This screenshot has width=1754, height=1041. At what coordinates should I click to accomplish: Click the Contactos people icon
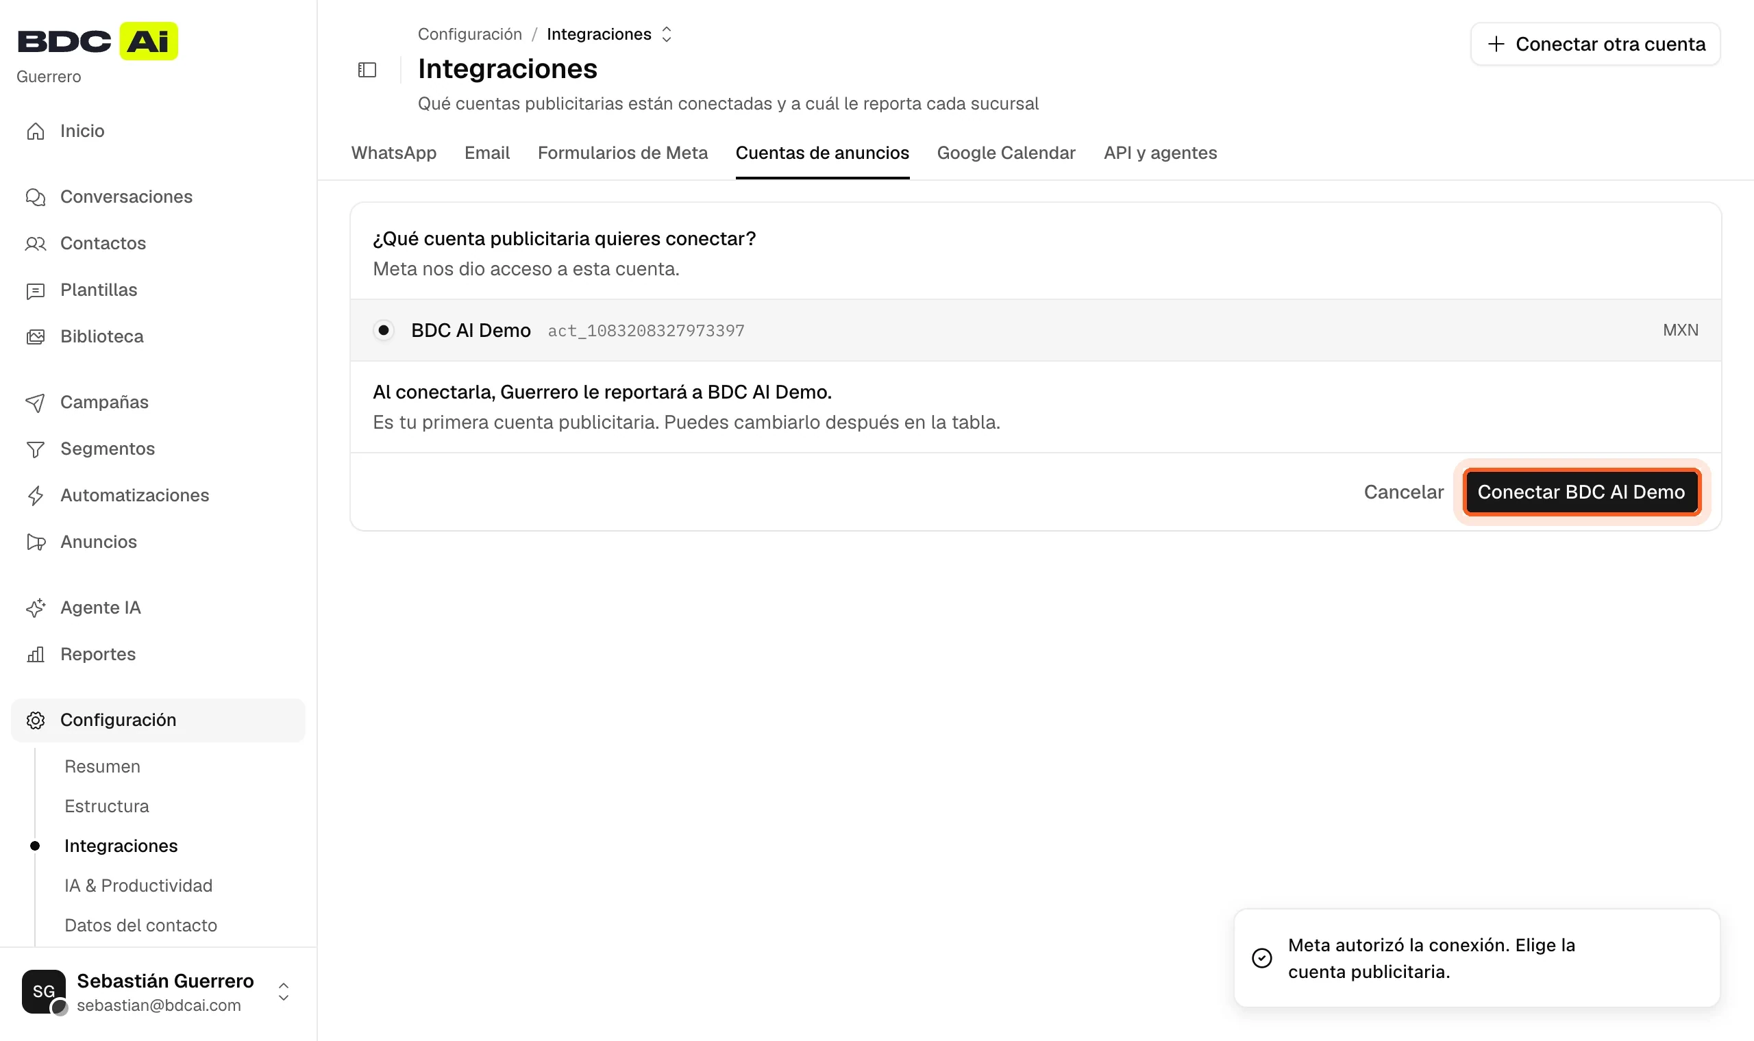point(36,243)
